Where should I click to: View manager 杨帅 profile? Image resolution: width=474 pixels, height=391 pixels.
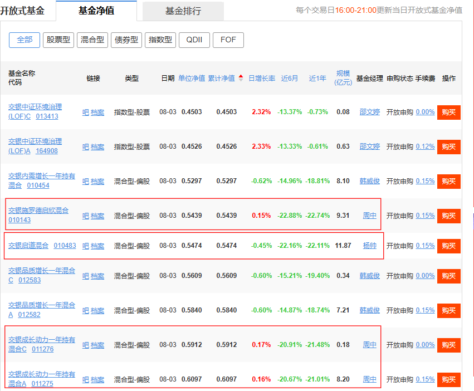[x=370, y=246]
